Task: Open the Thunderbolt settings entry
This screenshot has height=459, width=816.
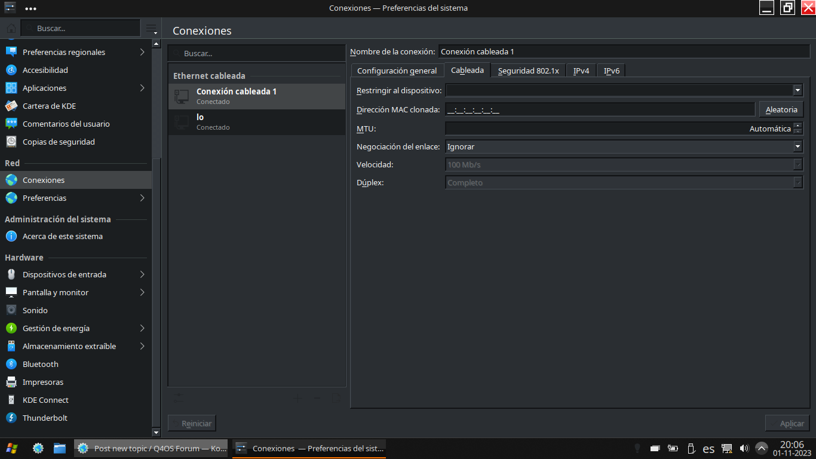Action: [x=45, y=418]
